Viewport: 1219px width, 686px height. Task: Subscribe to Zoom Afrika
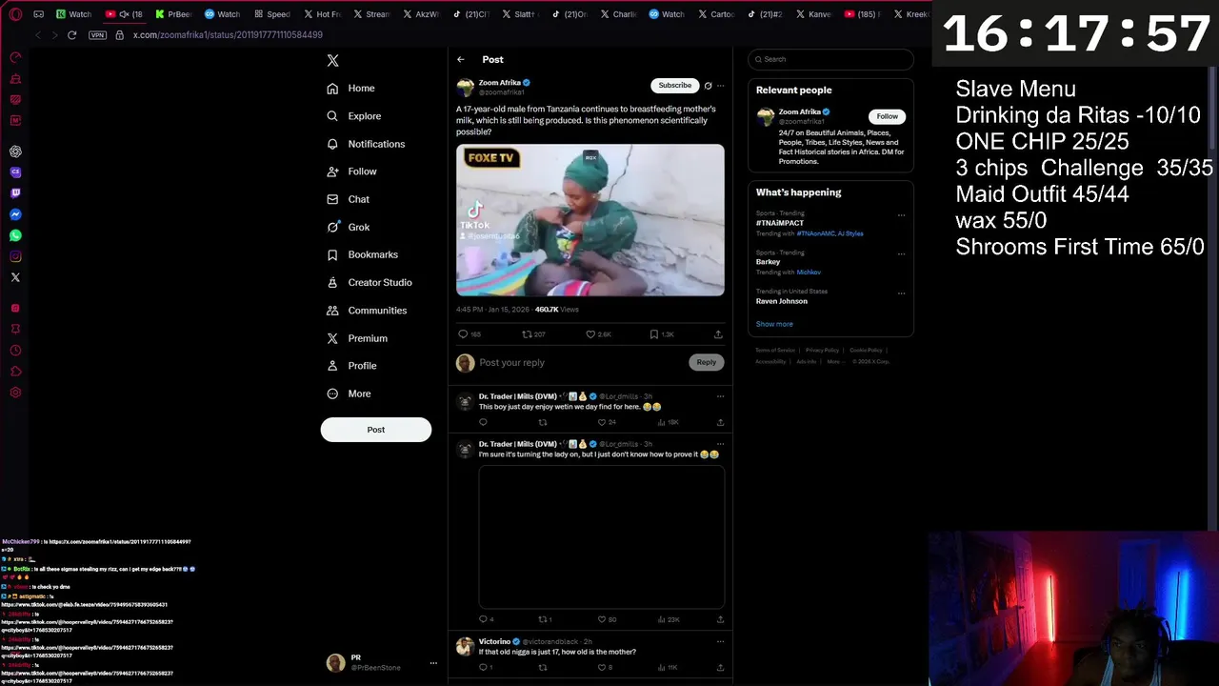coord(675,85)
